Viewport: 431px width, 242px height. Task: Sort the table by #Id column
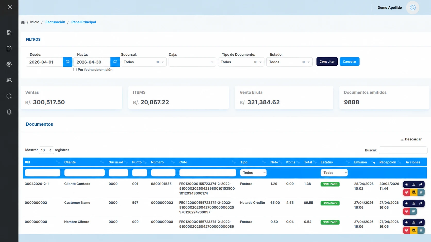42,162
